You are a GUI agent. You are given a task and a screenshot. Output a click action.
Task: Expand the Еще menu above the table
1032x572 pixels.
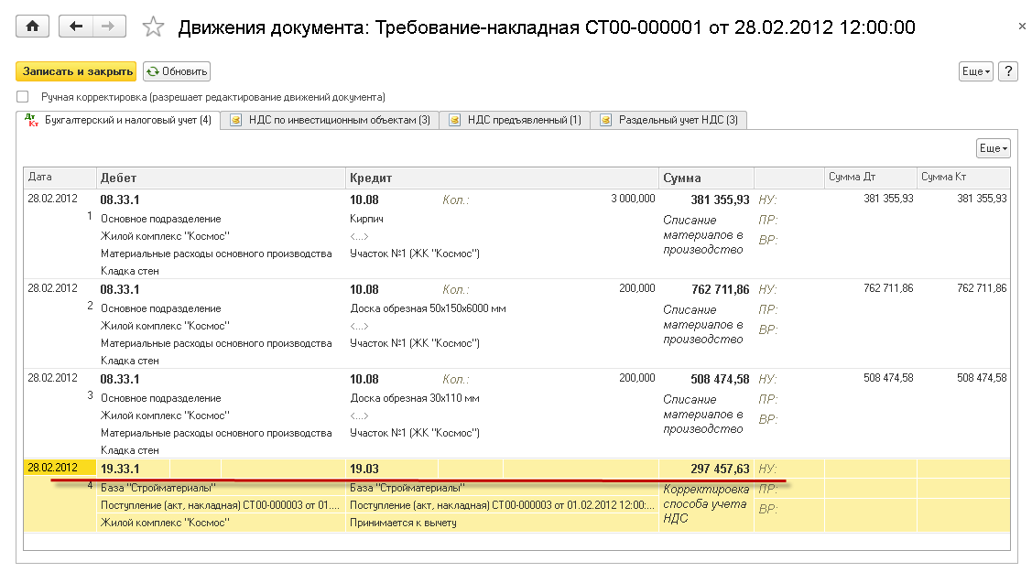click(994, 148)
